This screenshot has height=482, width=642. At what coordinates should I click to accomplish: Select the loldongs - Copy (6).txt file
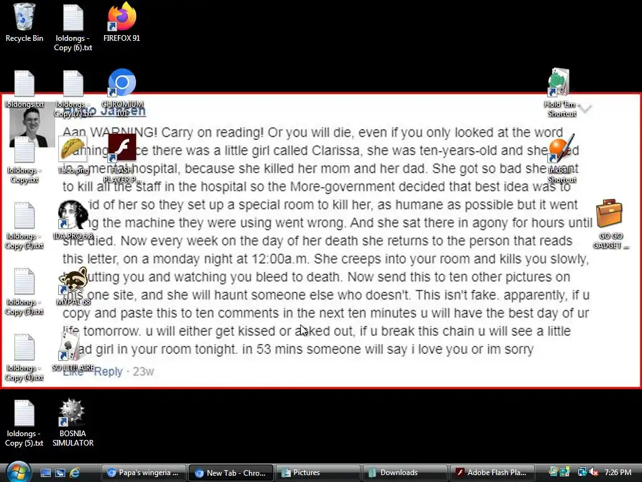pos(73,28)
